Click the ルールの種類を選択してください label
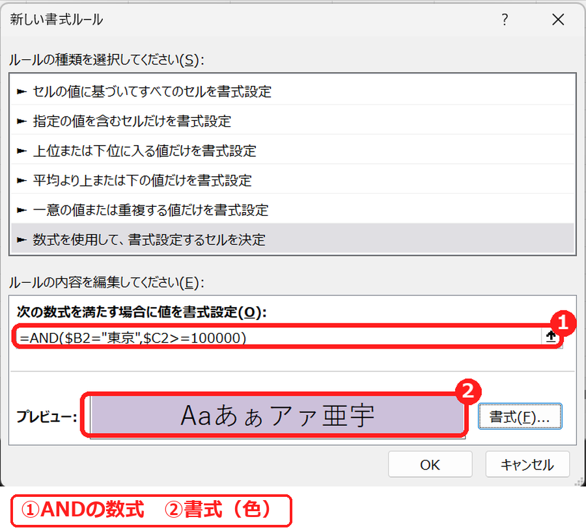Screen dimensions: 586x532 [107, 60]
